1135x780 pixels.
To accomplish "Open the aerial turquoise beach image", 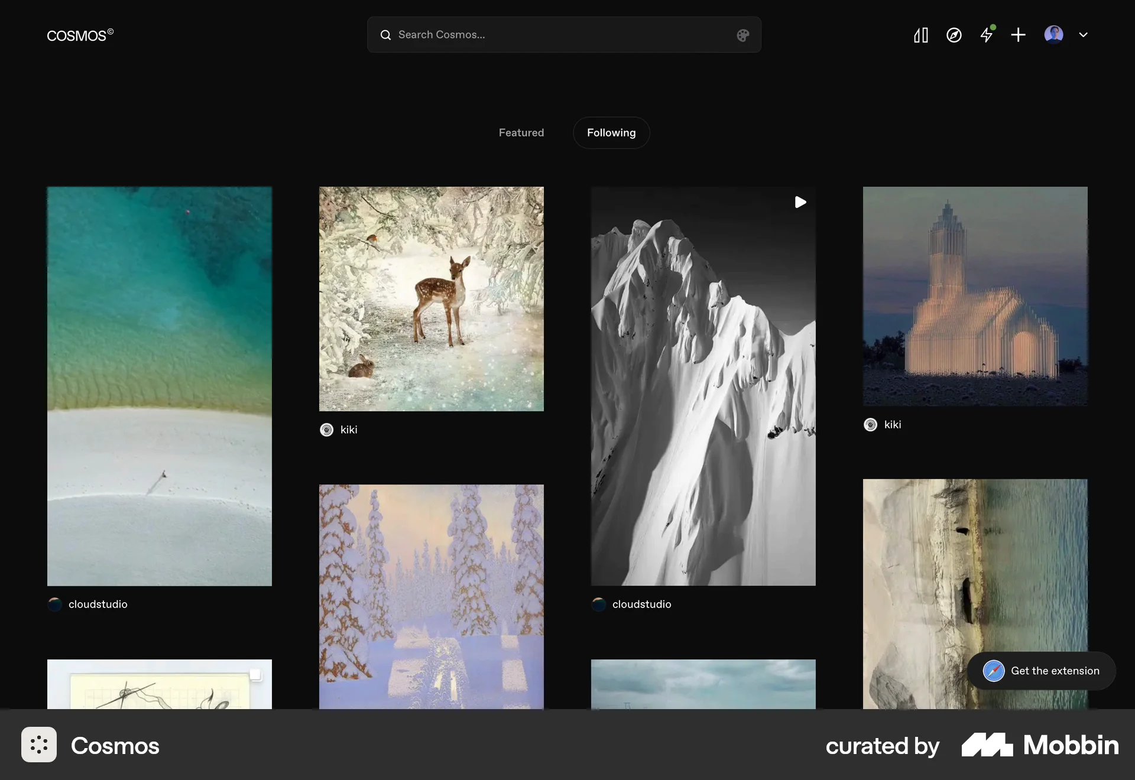I will pos(159,386).
